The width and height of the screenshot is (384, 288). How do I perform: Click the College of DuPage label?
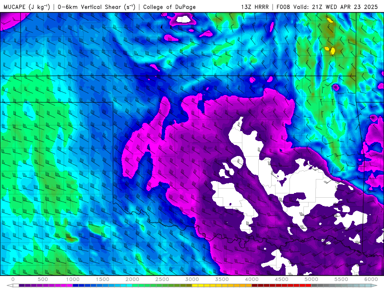pos(169,7)
